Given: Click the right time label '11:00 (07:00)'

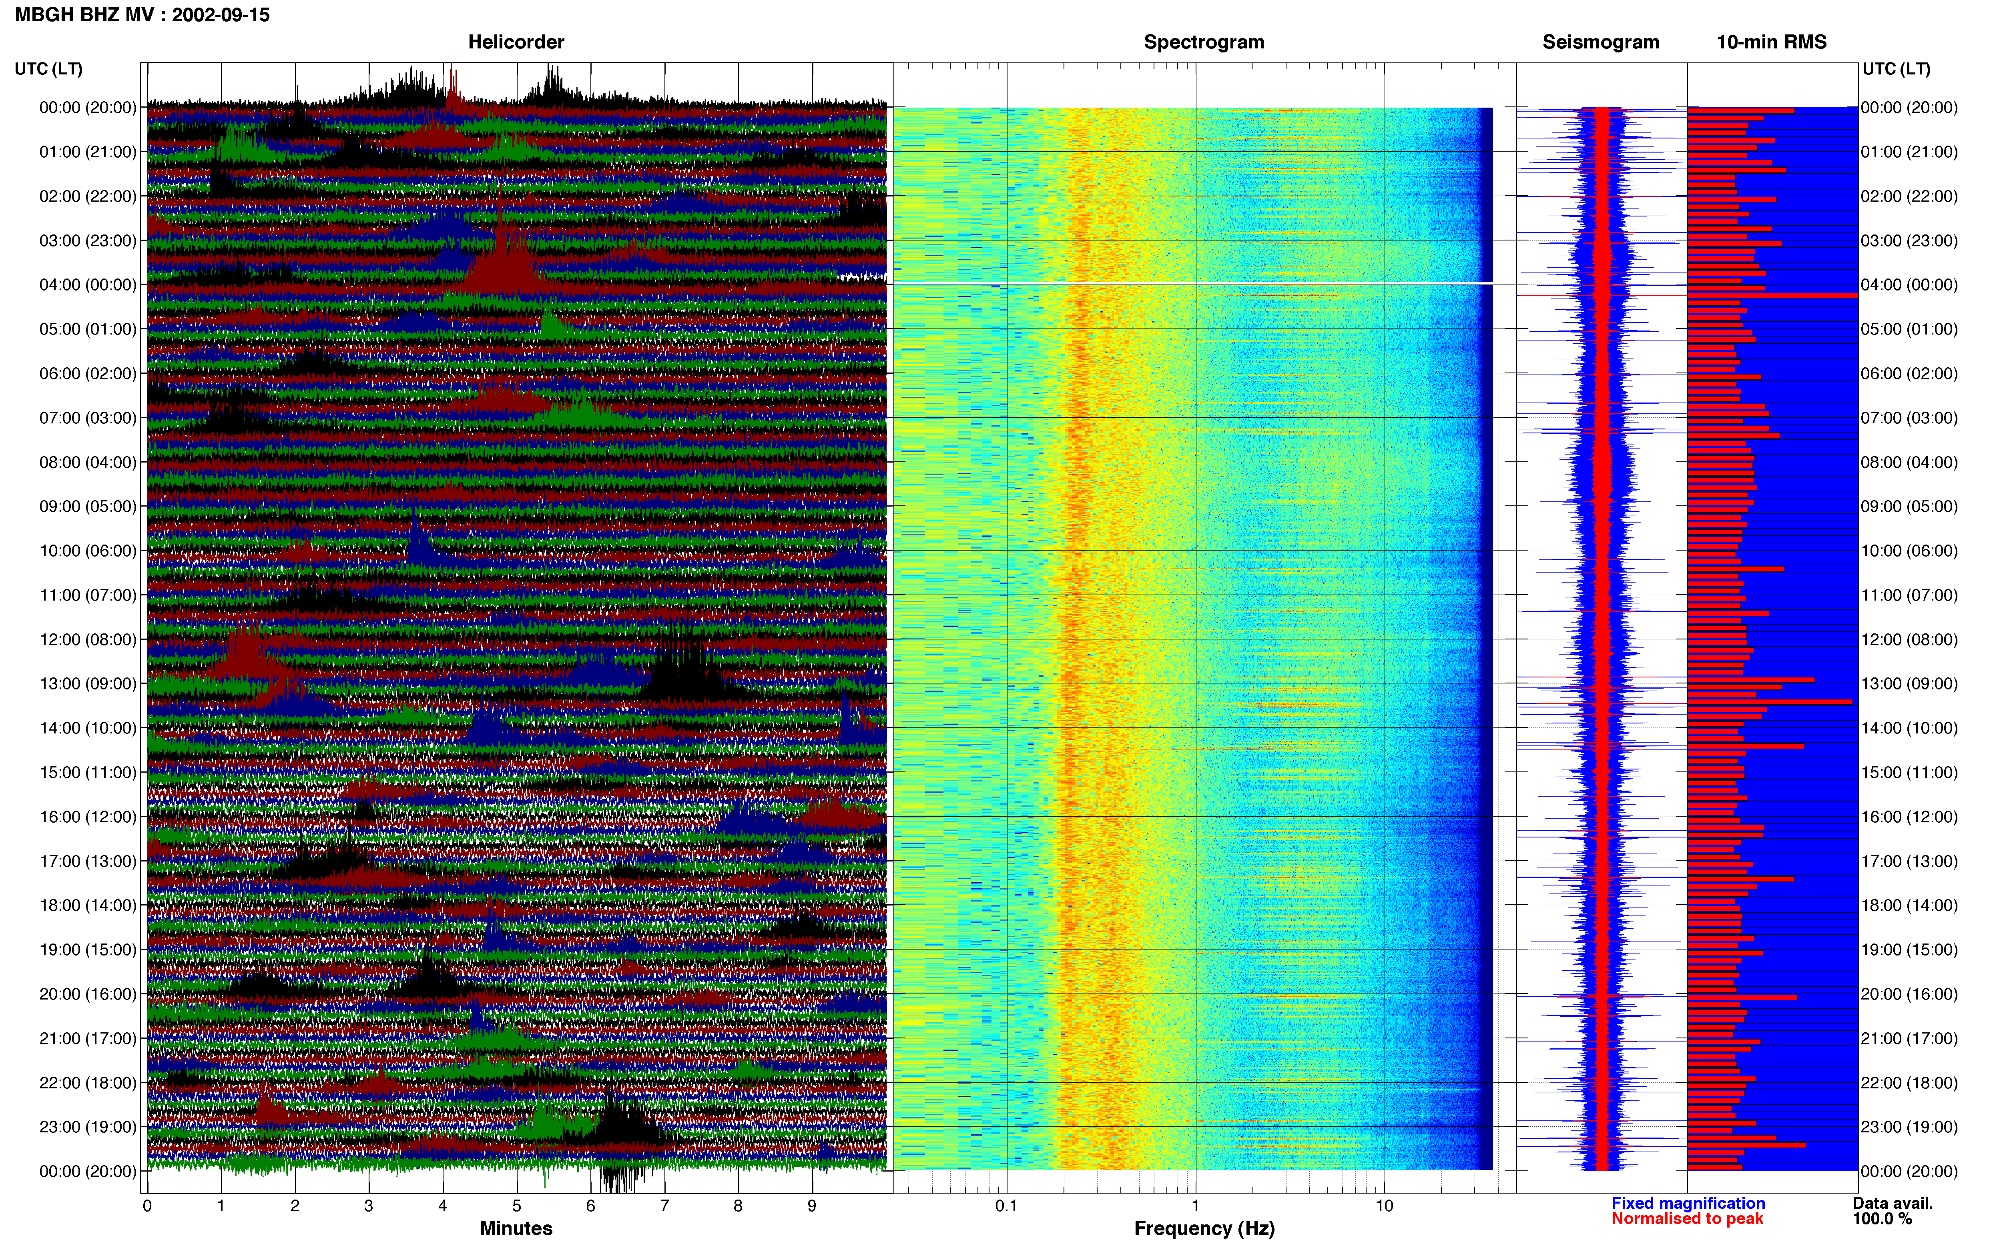Looking at the screenshot, I should [x=1909, y=596].
